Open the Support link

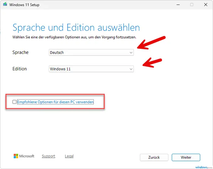click(x=49, y=156)
